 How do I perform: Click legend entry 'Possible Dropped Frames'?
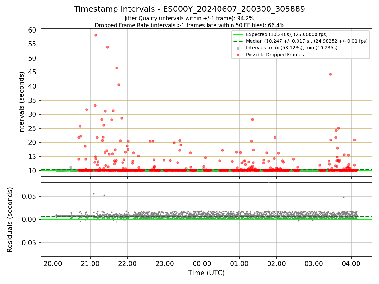pyautogui.click(x=275, y=55)
